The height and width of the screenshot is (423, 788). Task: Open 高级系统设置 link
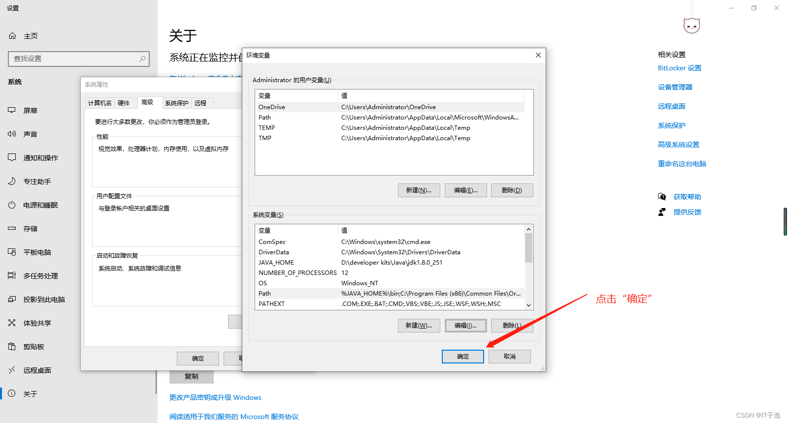(x=679, y=145)
